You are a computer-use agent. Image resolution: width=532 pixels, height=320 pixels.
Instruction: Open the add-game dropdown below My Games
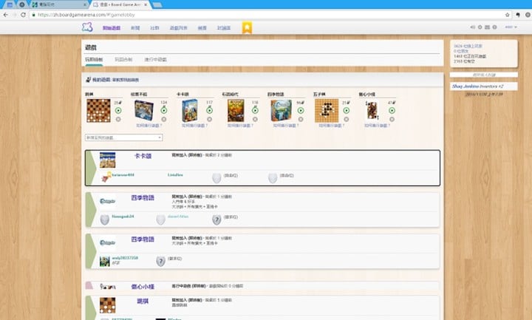123,137
